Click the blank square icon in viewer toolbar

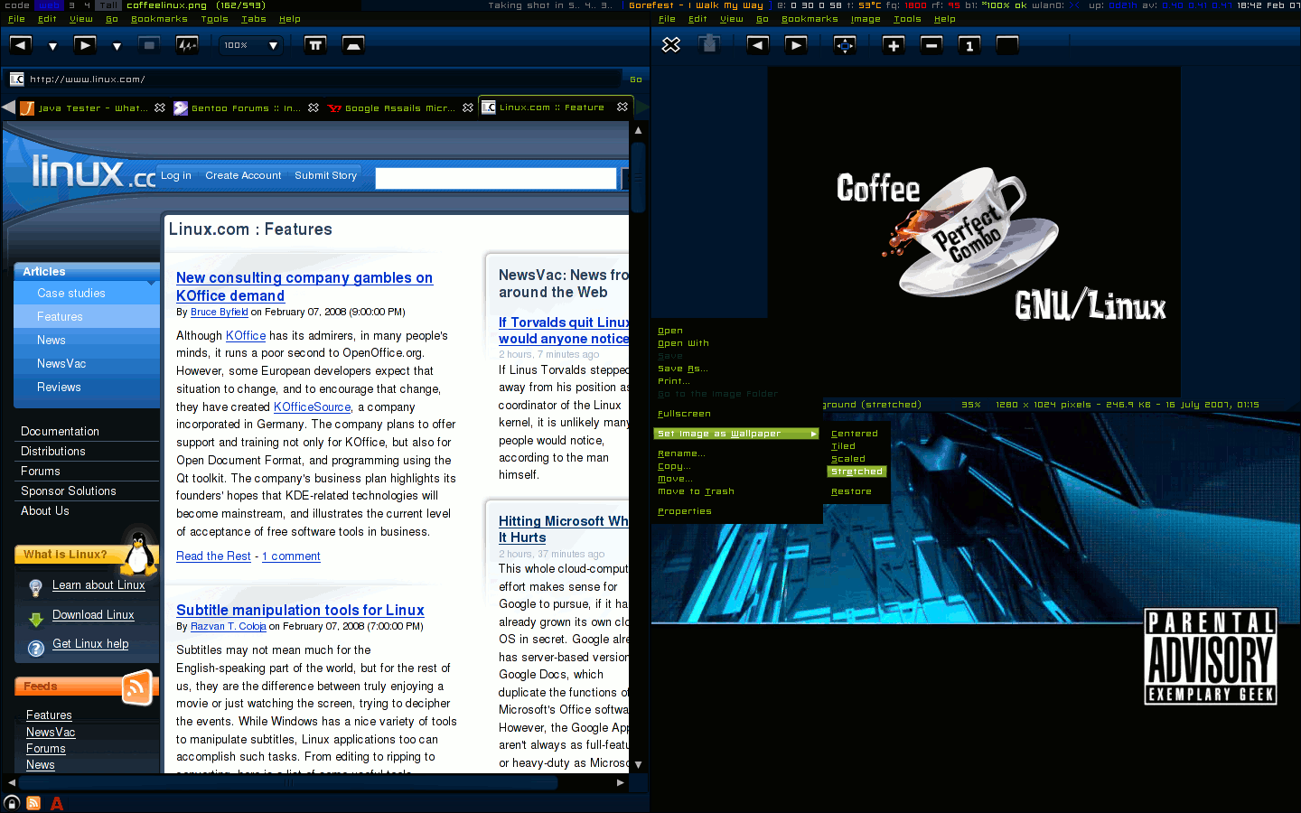point(1007,44)
